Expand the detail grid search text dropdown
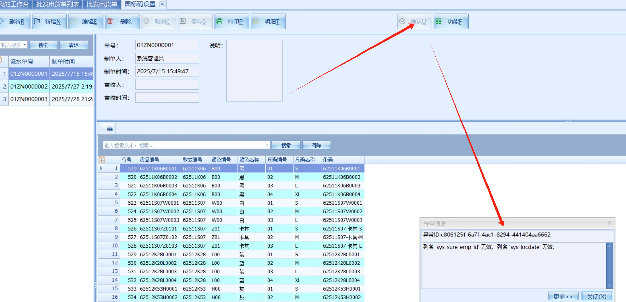 coord(267,145)
